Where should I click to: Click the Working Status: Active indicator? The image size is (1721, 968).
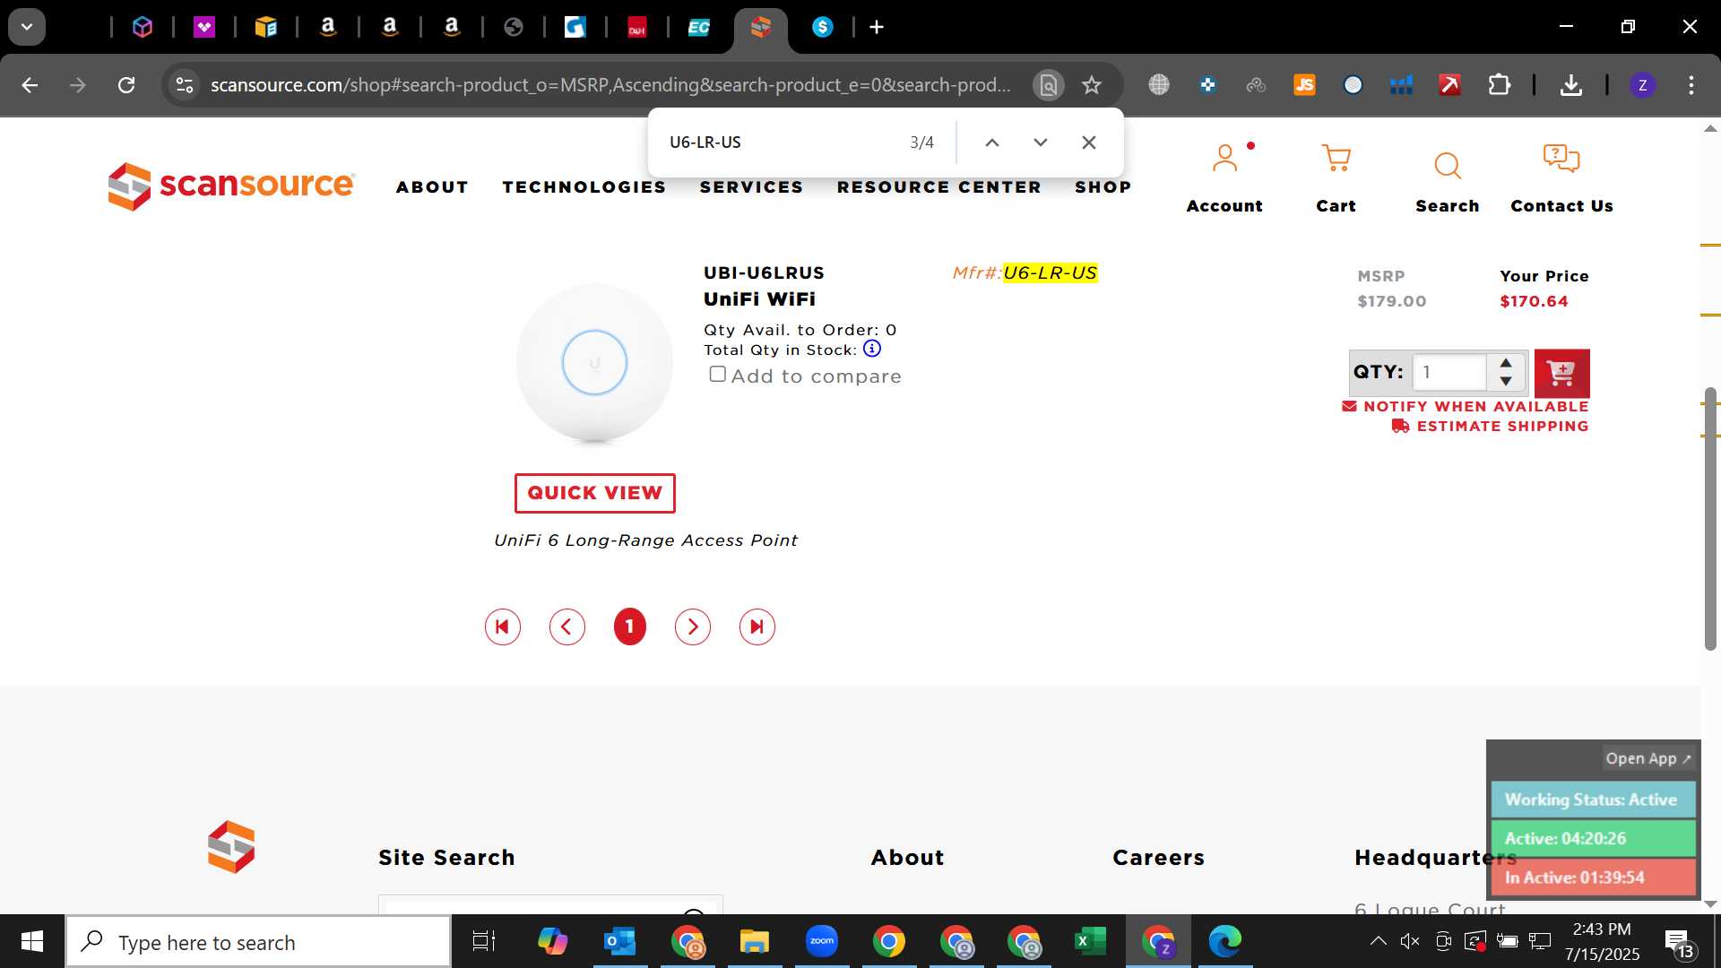coord(1593,799)
